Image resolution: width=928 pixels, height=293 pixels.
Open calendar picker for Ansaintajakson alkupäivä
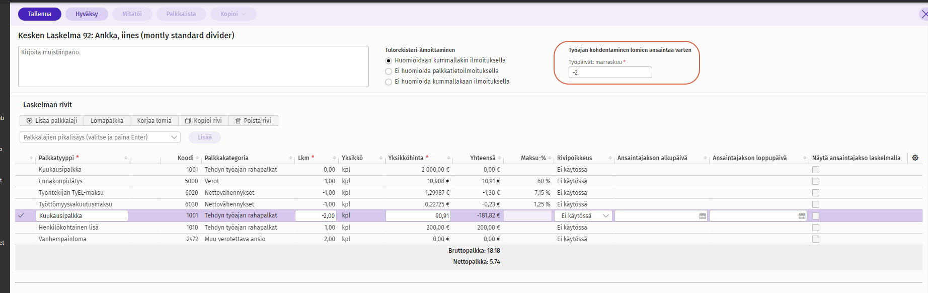[x=703, y=216]
